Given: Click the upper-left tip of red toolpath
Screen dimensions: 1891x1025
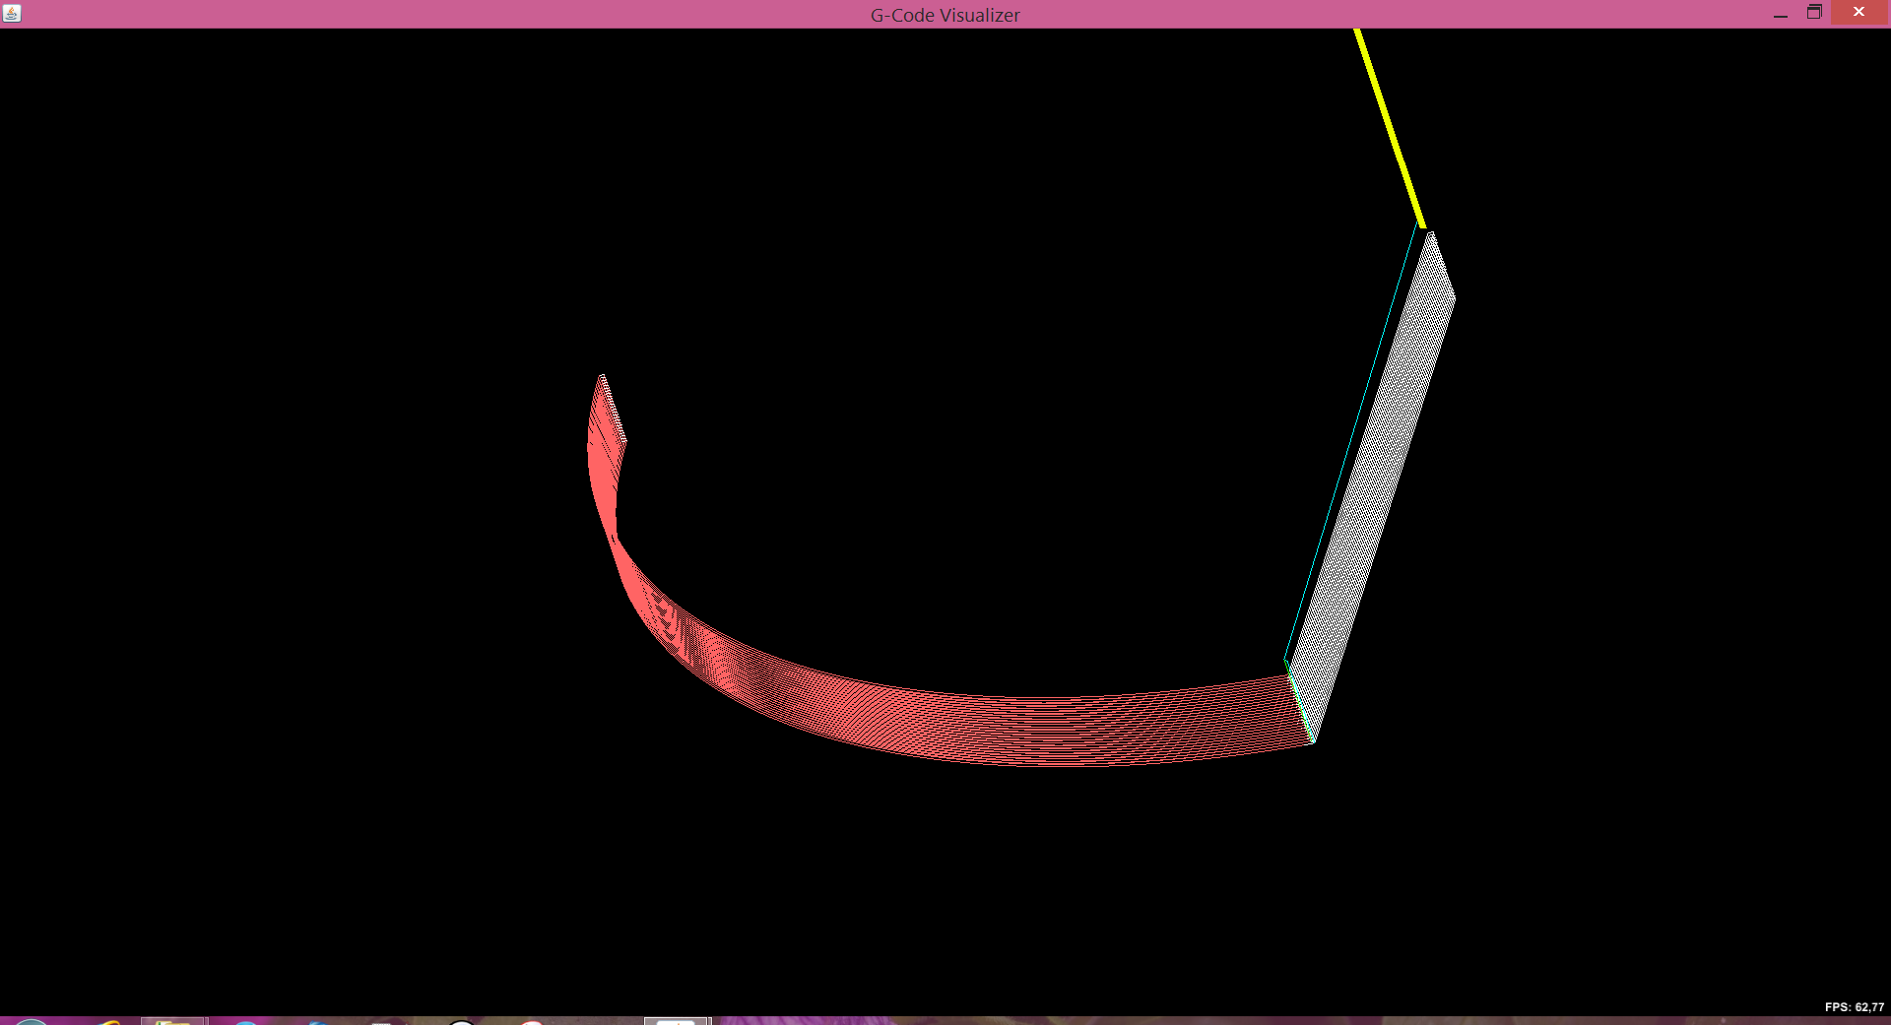Looking at the screenshot, I should (x=603, y=380).
